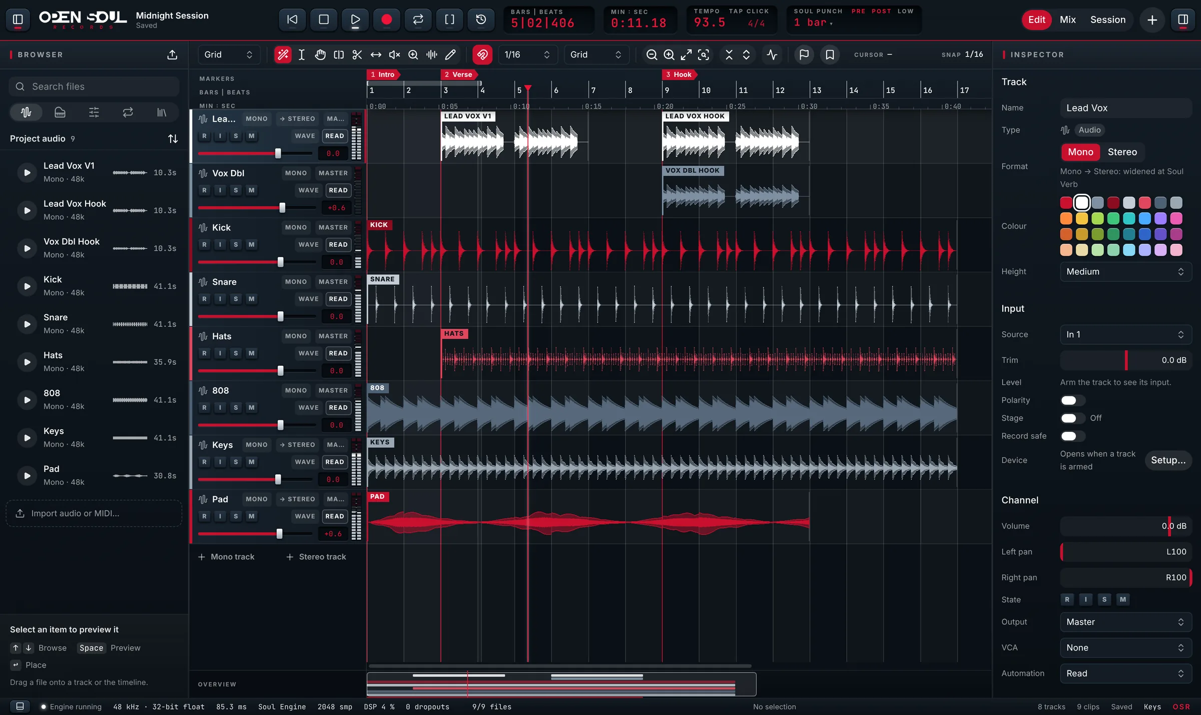Select the Stretch arrows tool
Viewport: 1201px width, 715px height.
pyautogui.click(x=376, y=55)
